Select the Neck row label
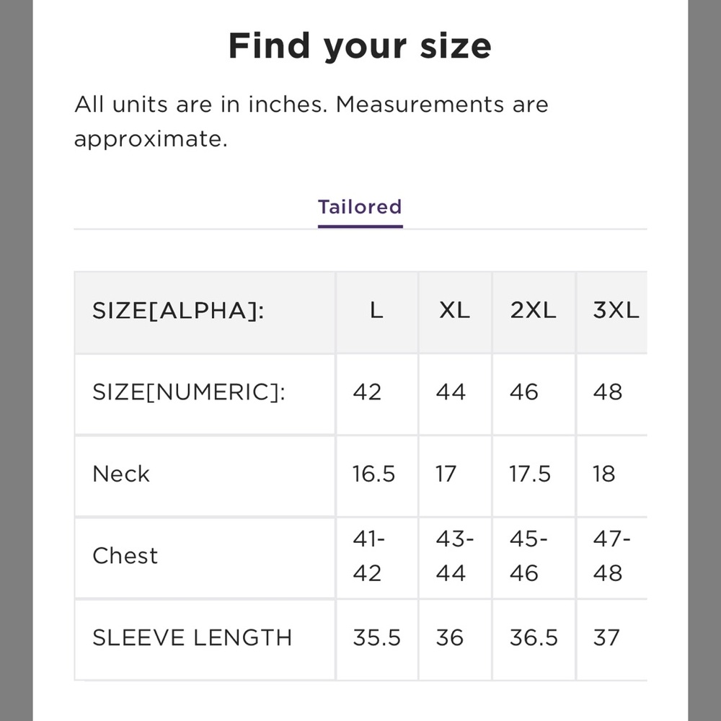Image resolution: width=721 pixels, height=721 pixels. click(x=121, y=474)
